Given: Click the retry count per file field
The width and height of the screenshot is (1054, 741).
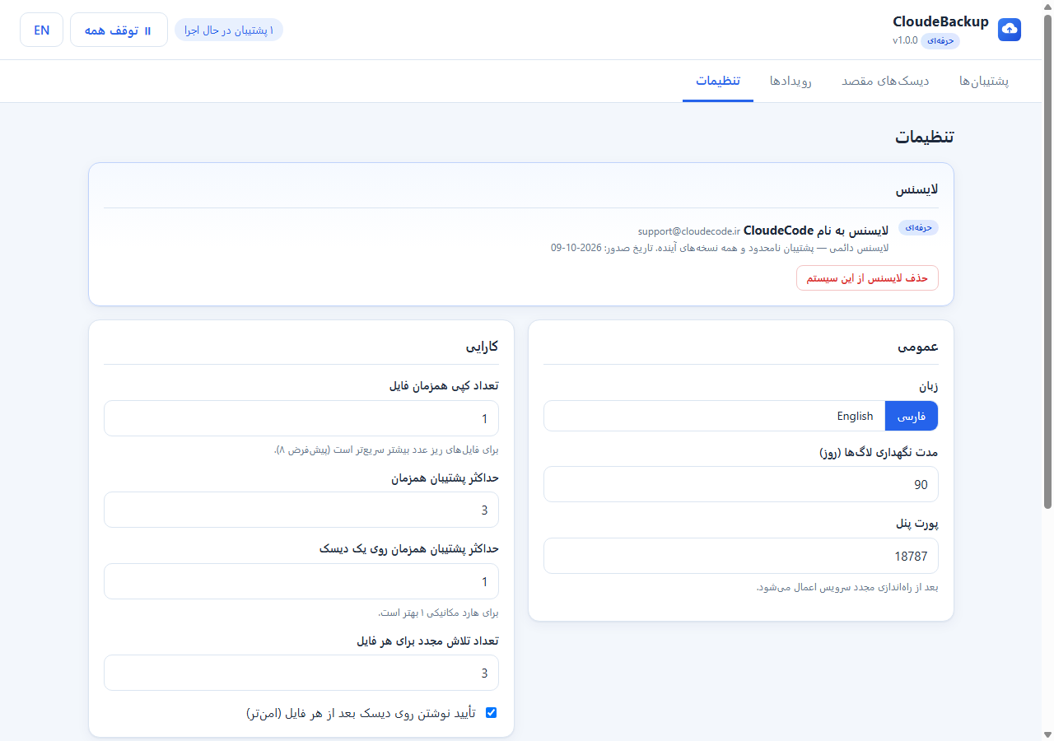Looking at the screenshot, I should click(x=301, y=673).
